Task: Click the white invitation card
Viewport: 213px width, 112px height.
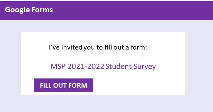Action: coord(103,64)
